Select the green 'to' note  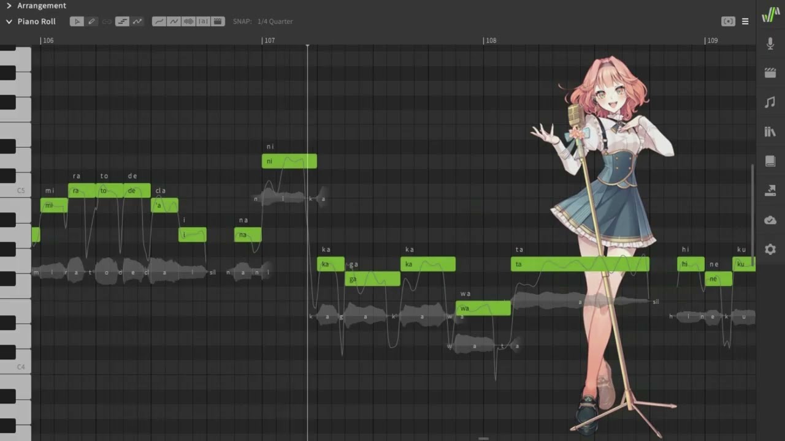(x=109, y=190)
